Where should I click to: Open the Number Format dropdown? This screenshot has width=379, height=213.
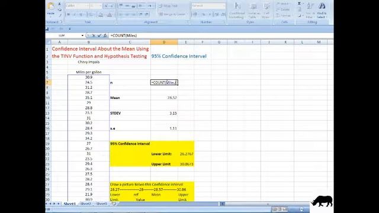pos(224,6)
